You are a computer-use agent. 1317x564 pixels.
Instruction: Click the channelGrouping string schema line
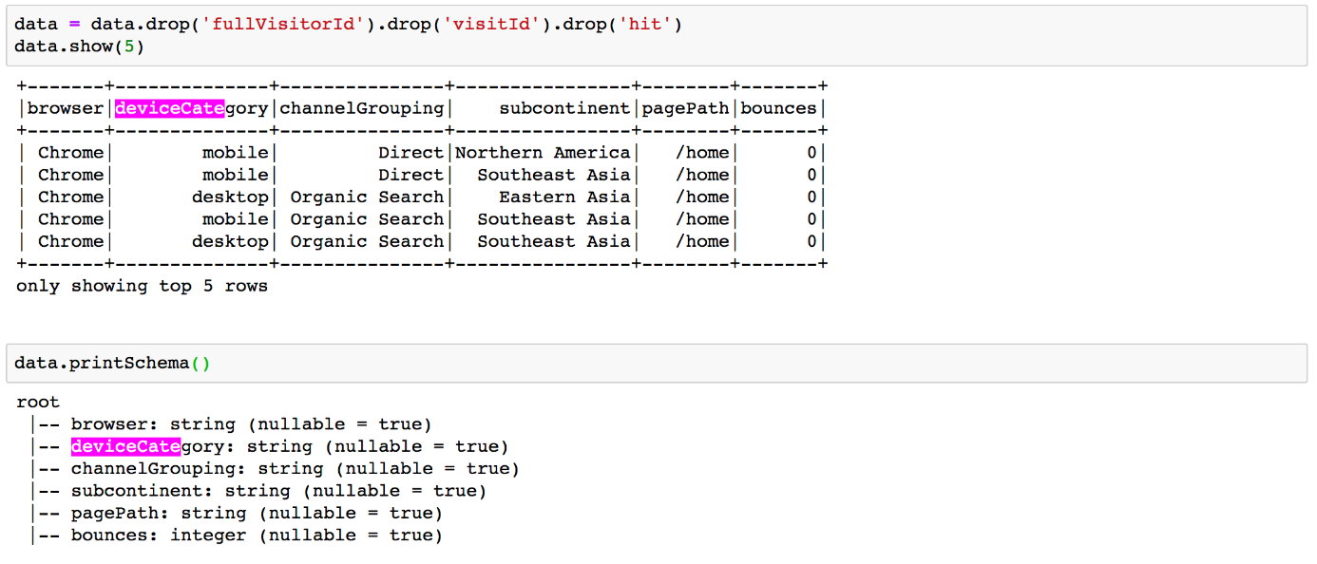pyautogui.click(x=295, y=469)
